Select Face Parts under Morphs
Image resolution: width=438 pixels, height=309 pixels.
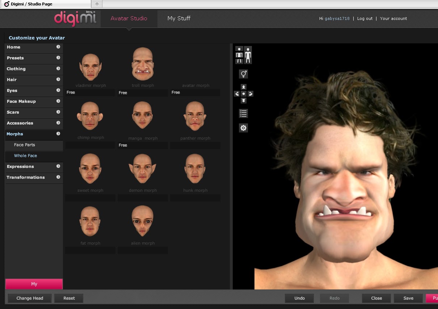pos(25,145)
